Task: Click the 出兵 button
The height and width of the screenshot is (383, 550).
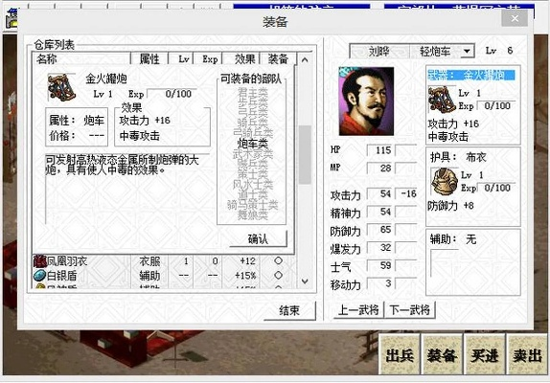Action: coord(400,354)
